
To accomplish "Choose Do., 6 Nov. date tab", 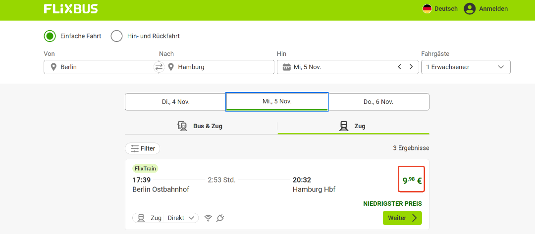I will 378,102.
